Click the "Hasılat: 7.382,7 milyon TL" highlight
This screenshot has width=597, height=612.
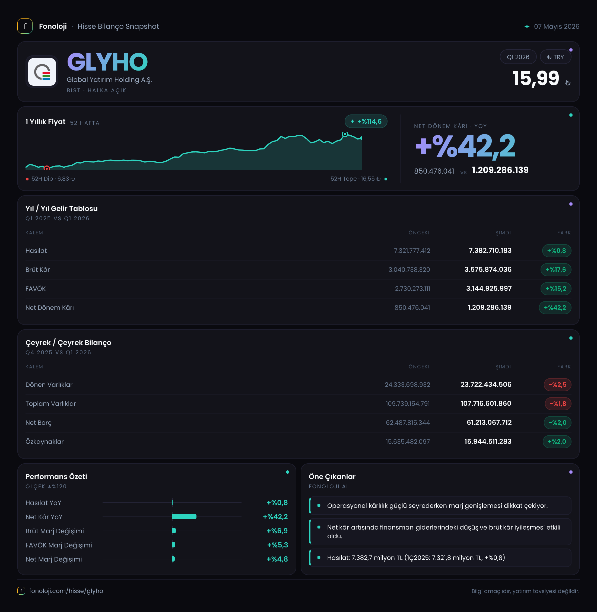coord(440,558)
